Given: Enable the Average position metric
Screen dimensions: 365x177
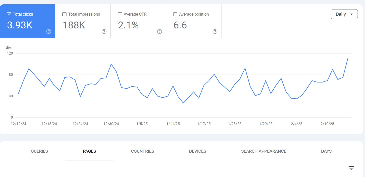Looking at the screenshot, I should (175, 14).
